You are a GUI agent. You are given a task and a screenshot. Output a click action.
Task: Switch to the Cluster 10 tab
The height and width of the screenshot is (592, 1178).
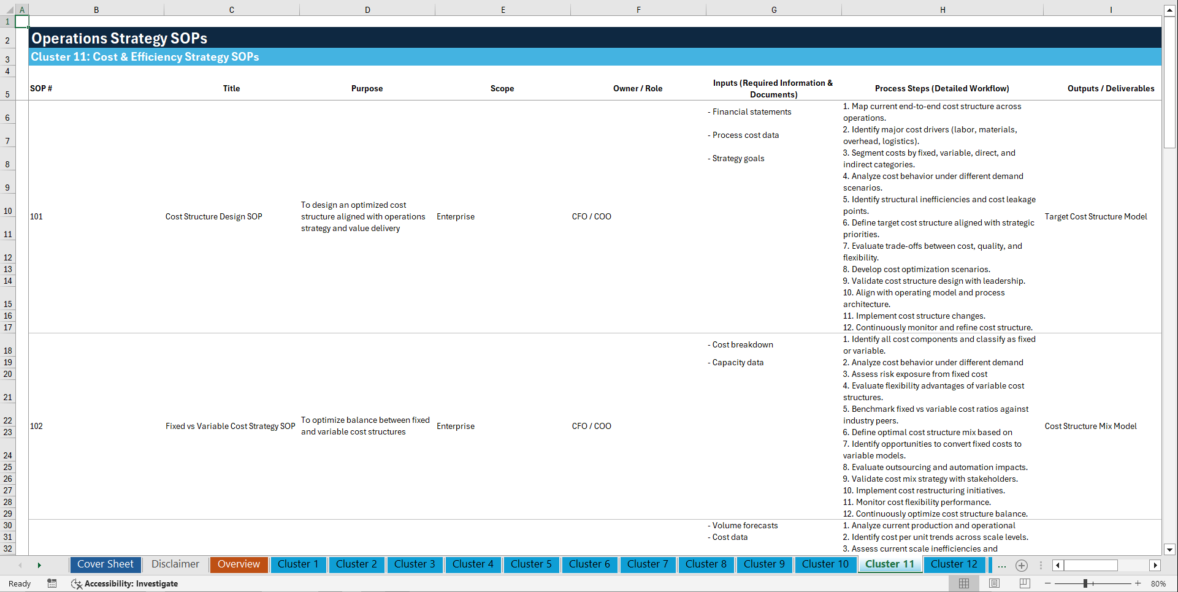tap(825, 564)
